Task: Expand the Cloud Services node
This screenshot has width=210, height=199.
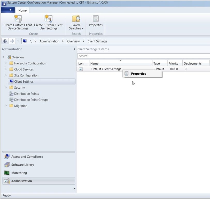Action: pyautogui.click(x=6, y=69)
